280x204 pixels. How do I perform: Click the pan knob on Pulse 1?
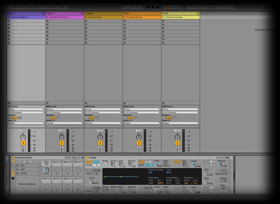[23, 137]
